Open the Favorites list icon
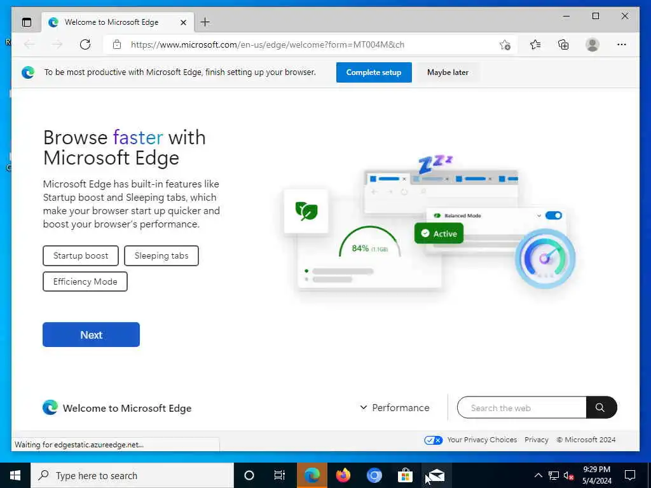The width and height of the screenshot is (651, 488). coord(535,44)
